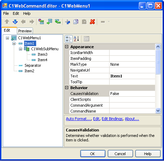Click the Move Left arrow toolbar icon
Image resolution: width=164 pixels, height=161 pixels.
coord(23,22)
